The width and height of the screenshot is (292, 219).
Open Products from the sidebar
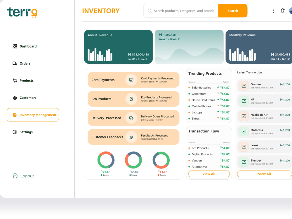[23, 81]
